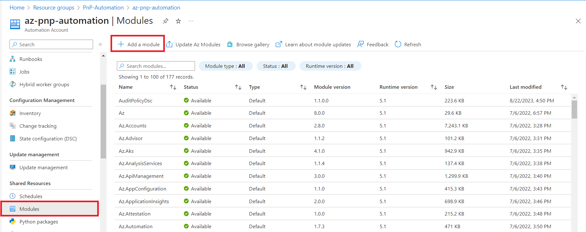Click Update Az Modules upload icon
Viewport: 586px width, 232px height.
point(170,44)
